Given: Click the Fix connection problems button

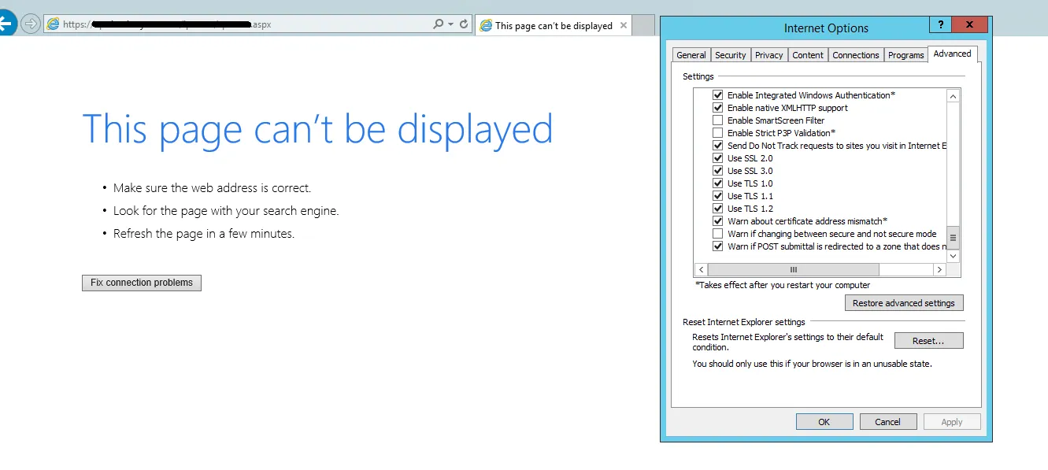Looking at the screenshot, I should (x=142, y=283).
